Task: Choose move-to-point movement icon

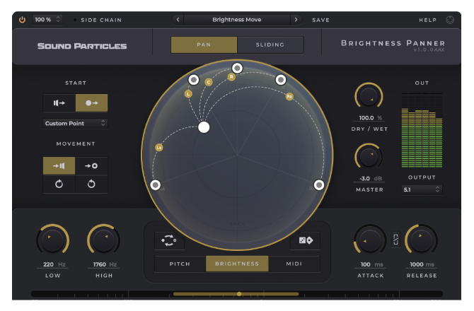Action: click(91, 166)
